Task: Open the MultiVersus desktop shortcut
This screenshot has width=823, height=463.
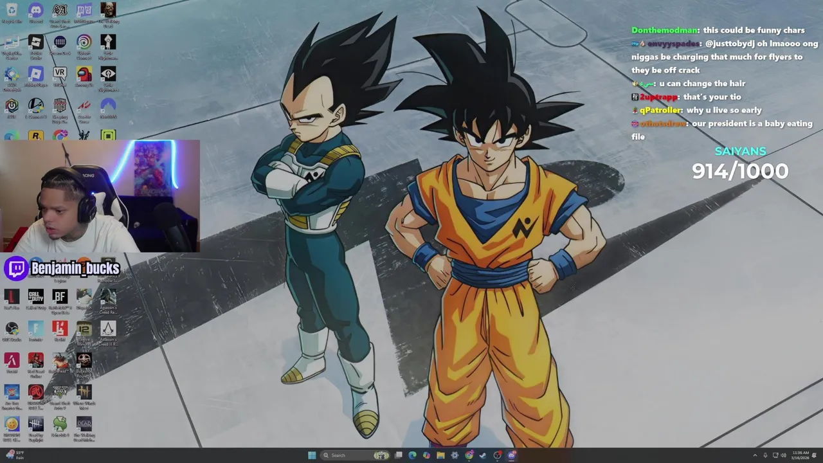Action: (84, 13)
